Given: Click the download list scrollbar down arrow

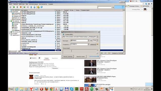Looking at the screenshot, I should click(124, 51).
